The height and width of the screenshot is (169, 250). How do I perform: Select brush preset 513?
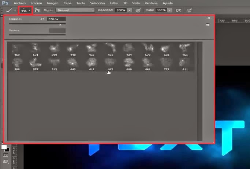coord(54,64)
